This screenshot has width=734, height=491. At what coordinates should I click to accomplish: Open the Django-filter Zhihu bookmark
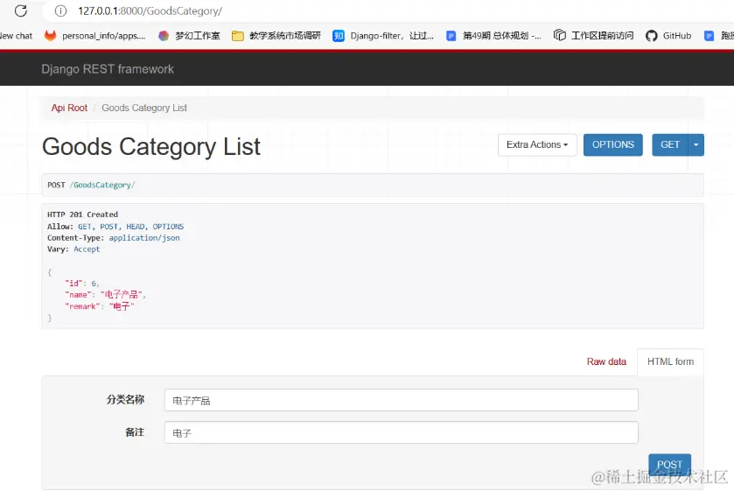point(383,36)
